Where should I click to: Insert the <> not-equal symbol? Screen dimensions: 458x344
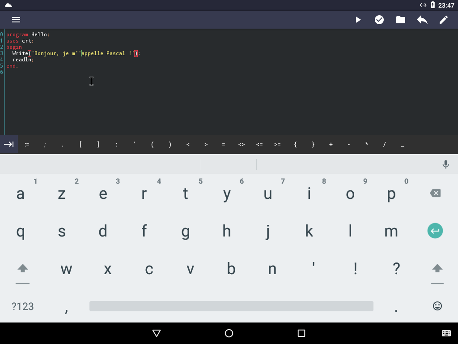[x=242, y=144]
